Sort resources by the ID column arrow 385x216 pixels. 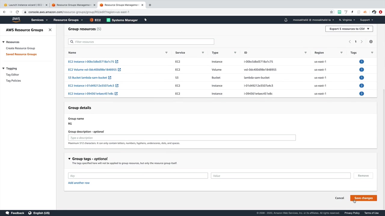click(x=305, y=52)
